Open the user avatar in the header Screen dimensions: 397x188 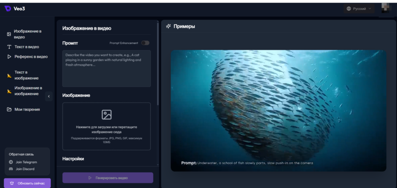tap(387, 8)
